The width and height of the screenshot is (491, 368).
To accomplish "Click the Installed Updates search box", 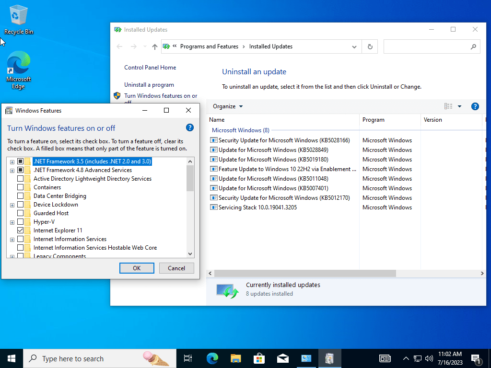I will pos(432,46).
